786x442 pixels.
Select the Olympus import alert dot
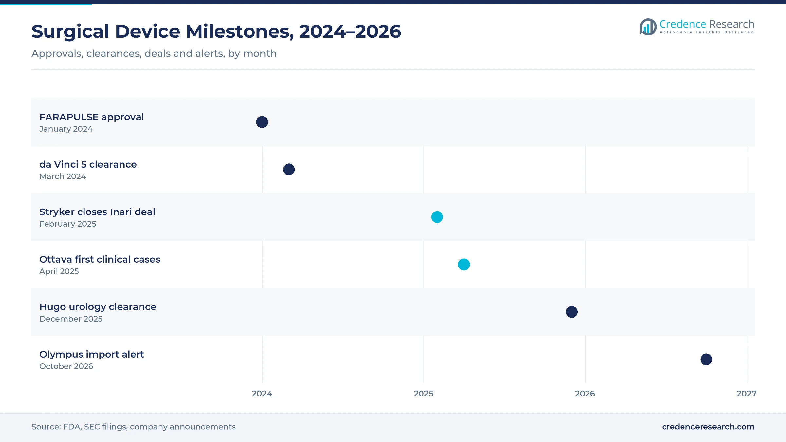pyautogui.click(x=706, y=359)
